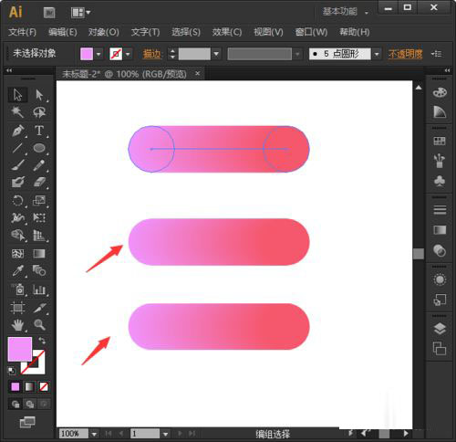Open the Transparency panel
Screen dimensions: 456x442
440,250
